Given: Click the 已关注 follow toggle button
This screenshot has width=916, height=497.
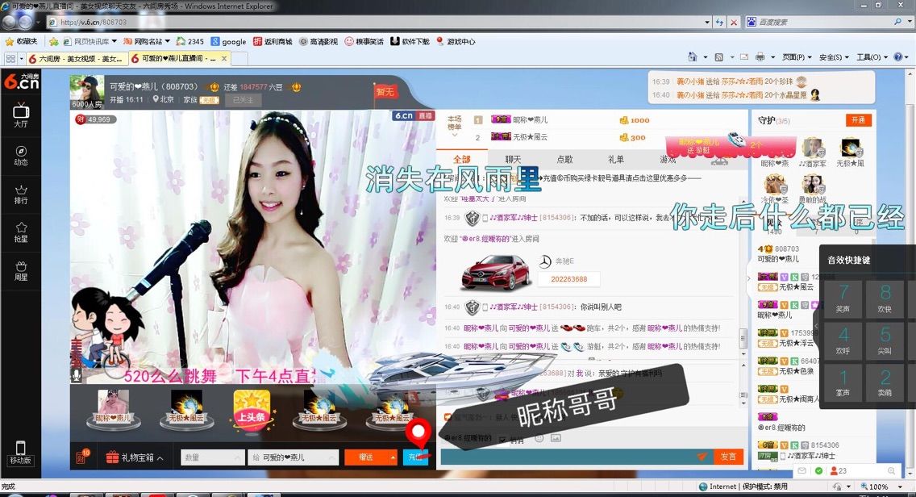Looking at the screenshot, I should (243, 100).
